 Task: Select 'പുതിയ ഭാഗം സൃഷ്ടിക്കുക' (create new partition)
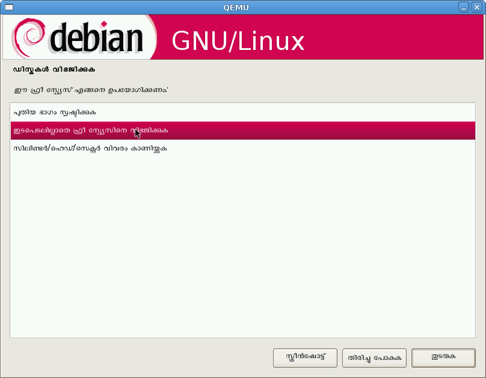tap(55, 113)
